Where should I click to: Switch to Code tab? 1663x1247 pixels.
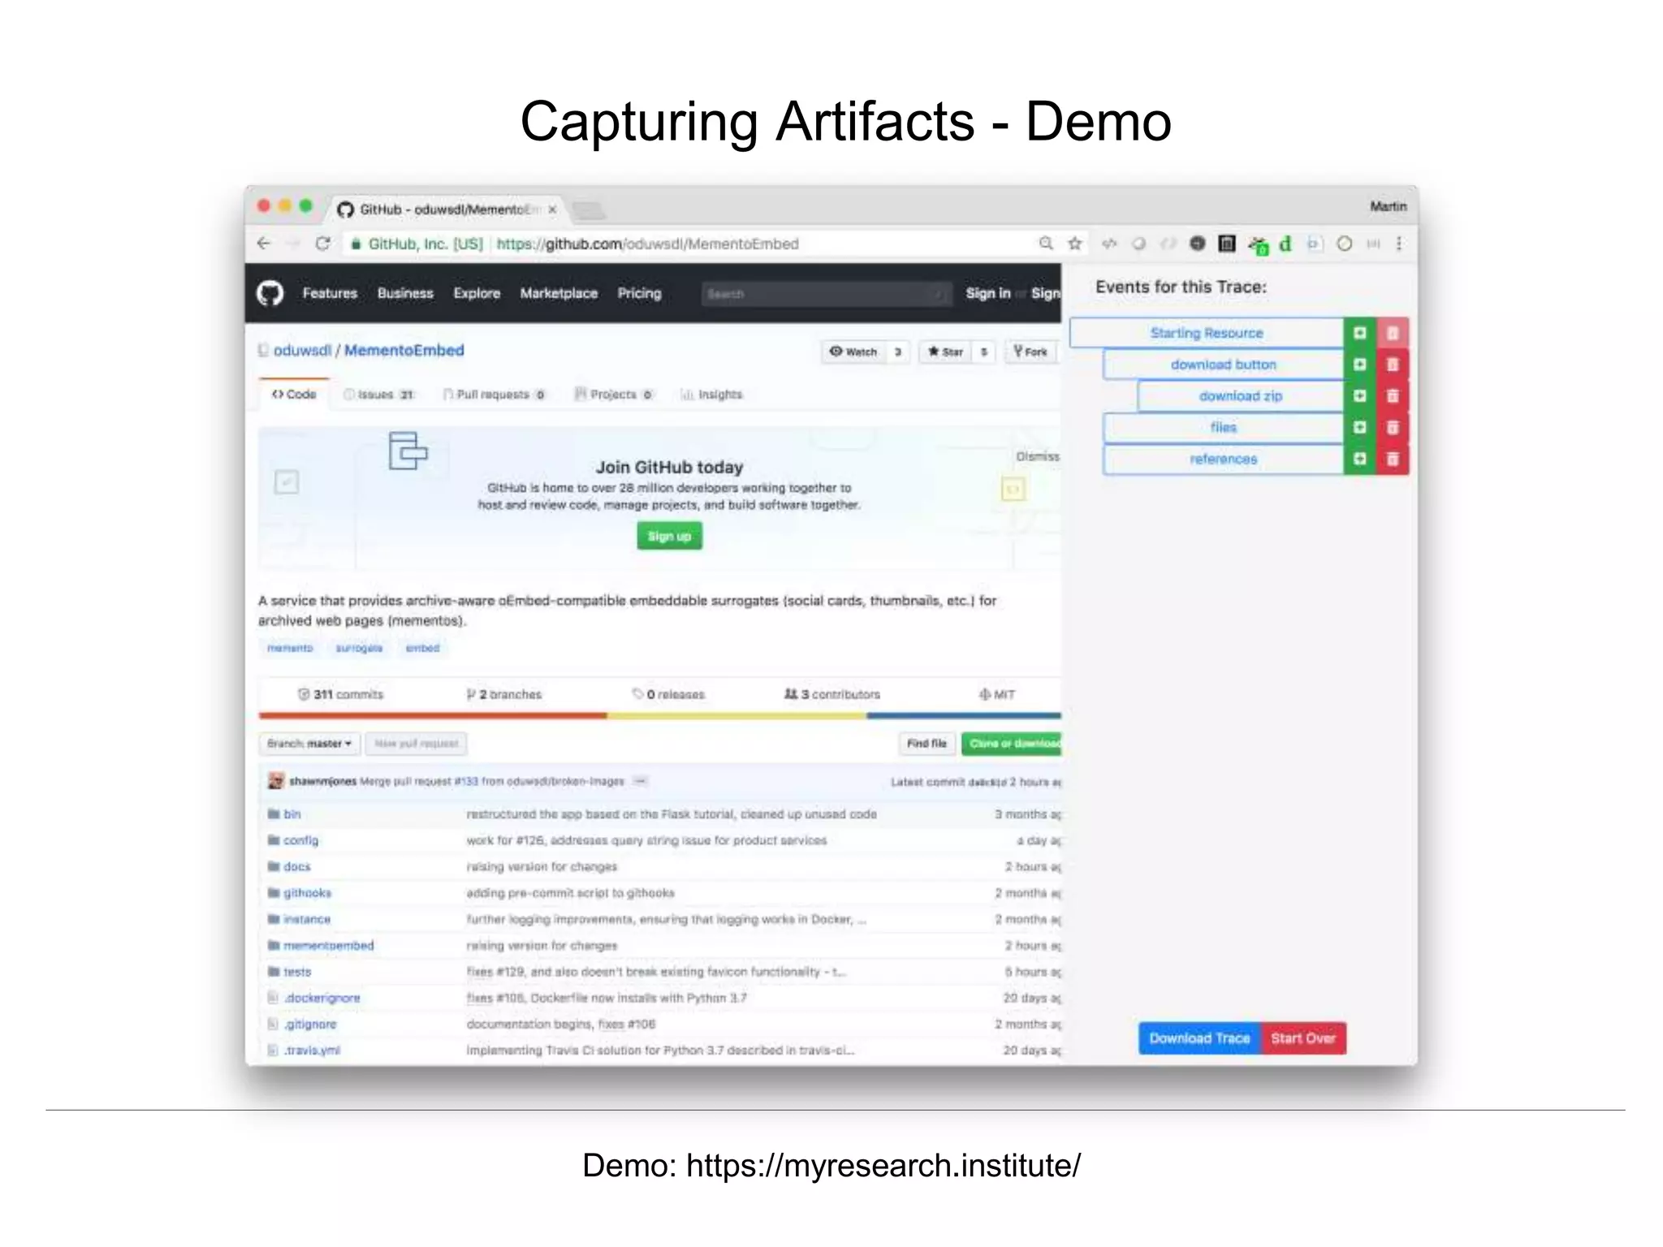point(294,395)
